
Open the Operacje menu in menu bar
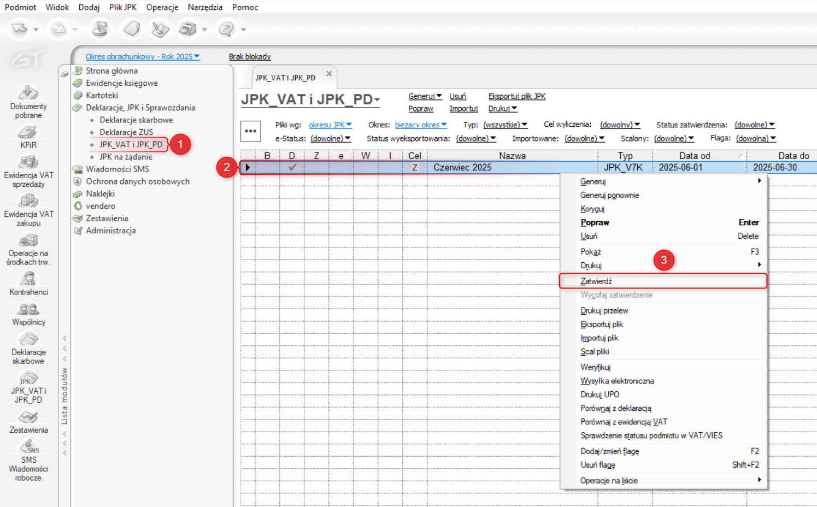pyautogui.click(x=162, y=7)
